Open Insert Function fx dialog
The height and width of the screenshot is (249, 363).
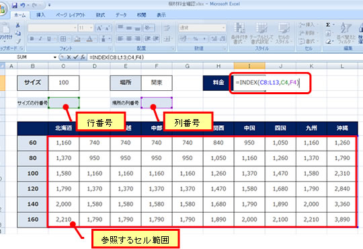83,57
